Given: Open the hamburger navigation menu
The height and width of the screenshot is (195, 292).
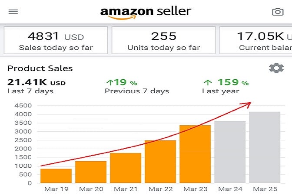Looking at the screenshot, I should pyautogui.click(x=13, y=12).
